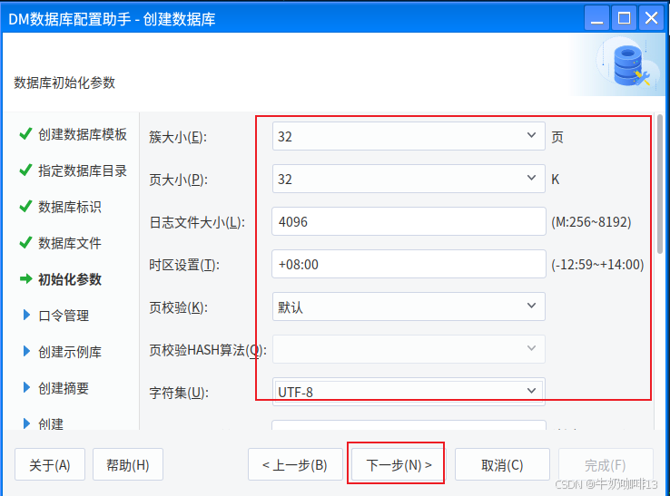Click the (-12:59~+14:00) range hint
670x496 pixels.
(597, 265)
